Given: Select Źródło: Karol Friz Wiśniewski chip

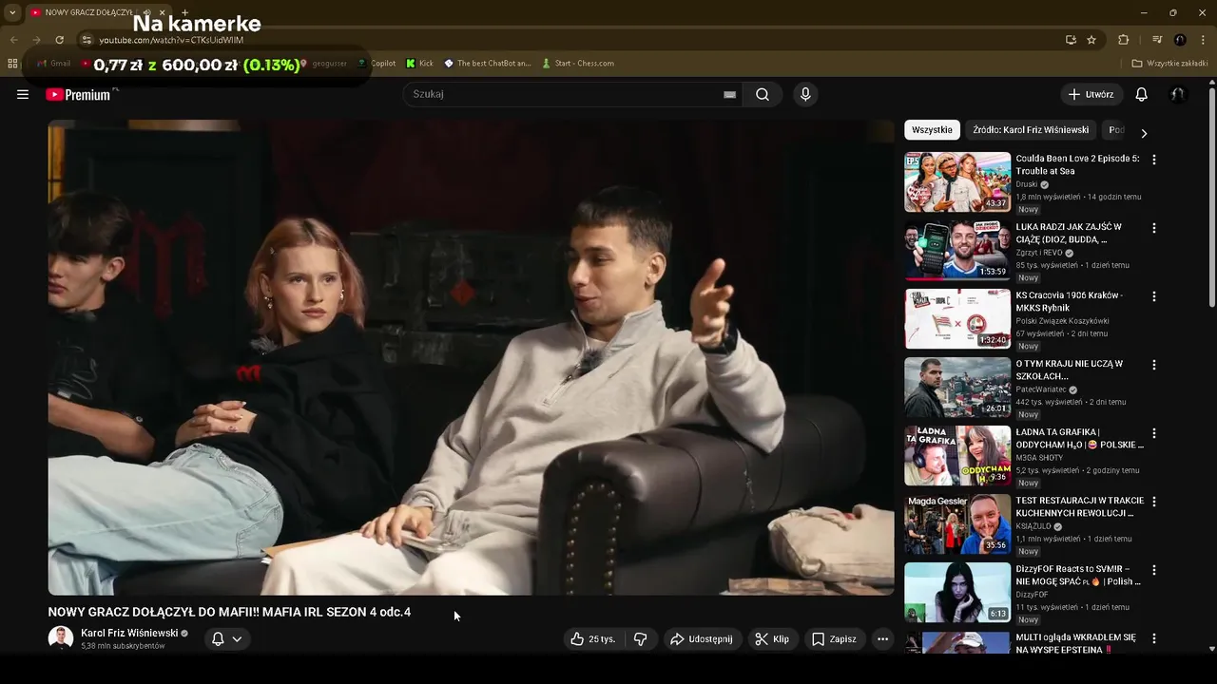Looking at the screenshot, I should pos(1031,130).
